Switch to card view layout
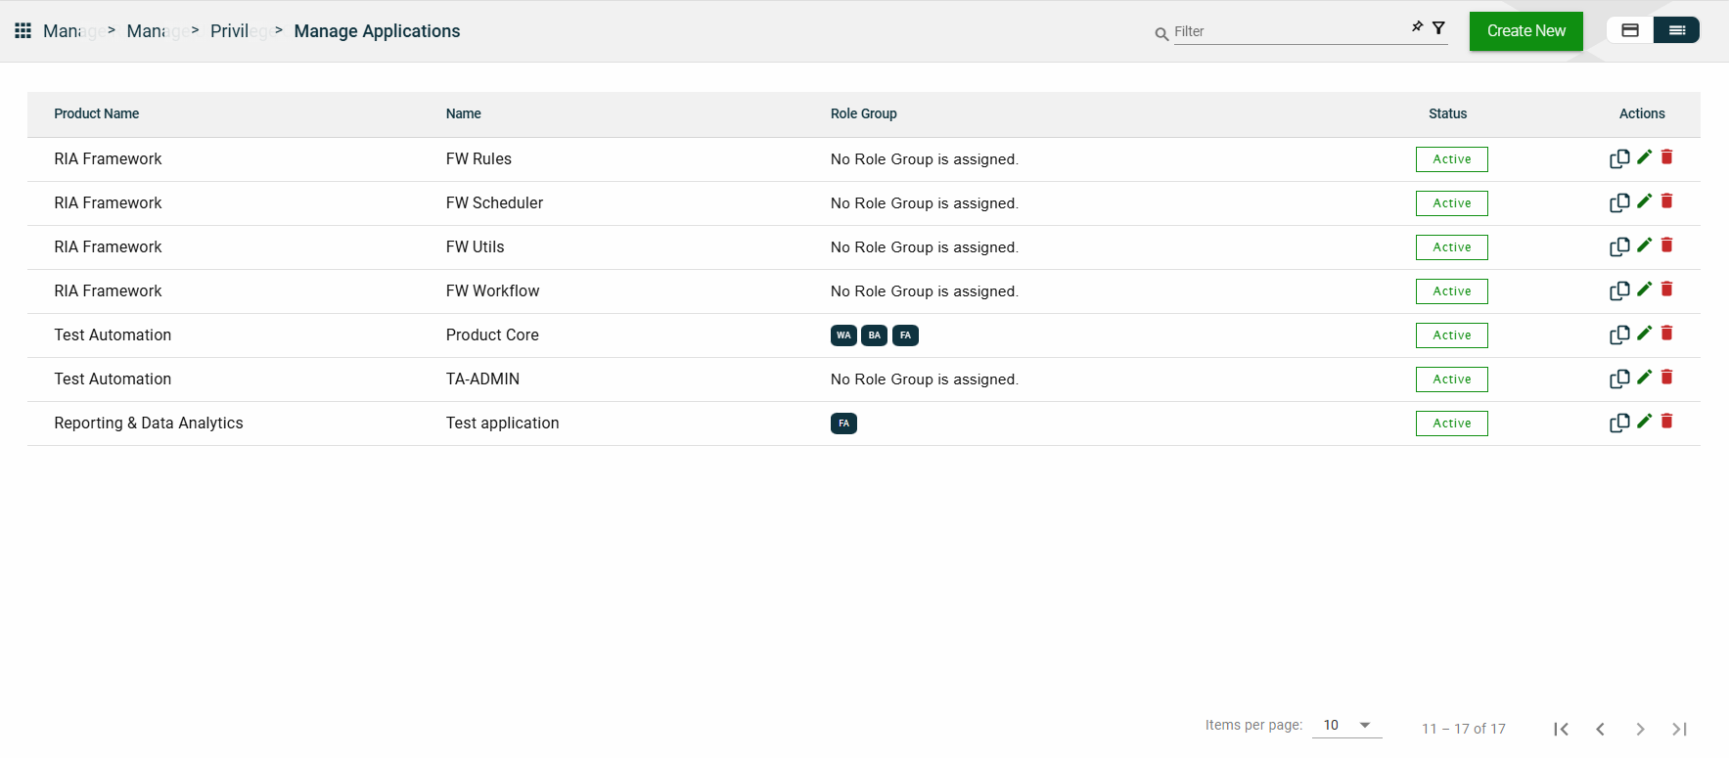The height and width of the screenshot is (758, 1729). [x=1630, y=30]
